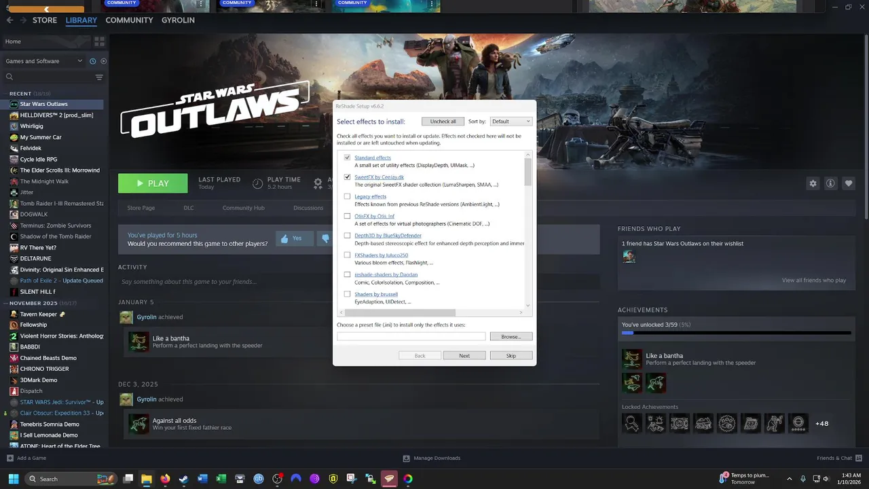The height and width of the screenshot is (489, 869).
Task: Open Firefox from taskbar
Action: pyautogui.click(x=165, y=479)
